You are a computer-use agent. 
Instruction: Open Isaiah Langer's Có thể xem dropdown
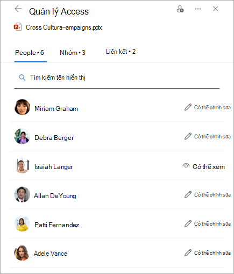click(x=203, y=166)
